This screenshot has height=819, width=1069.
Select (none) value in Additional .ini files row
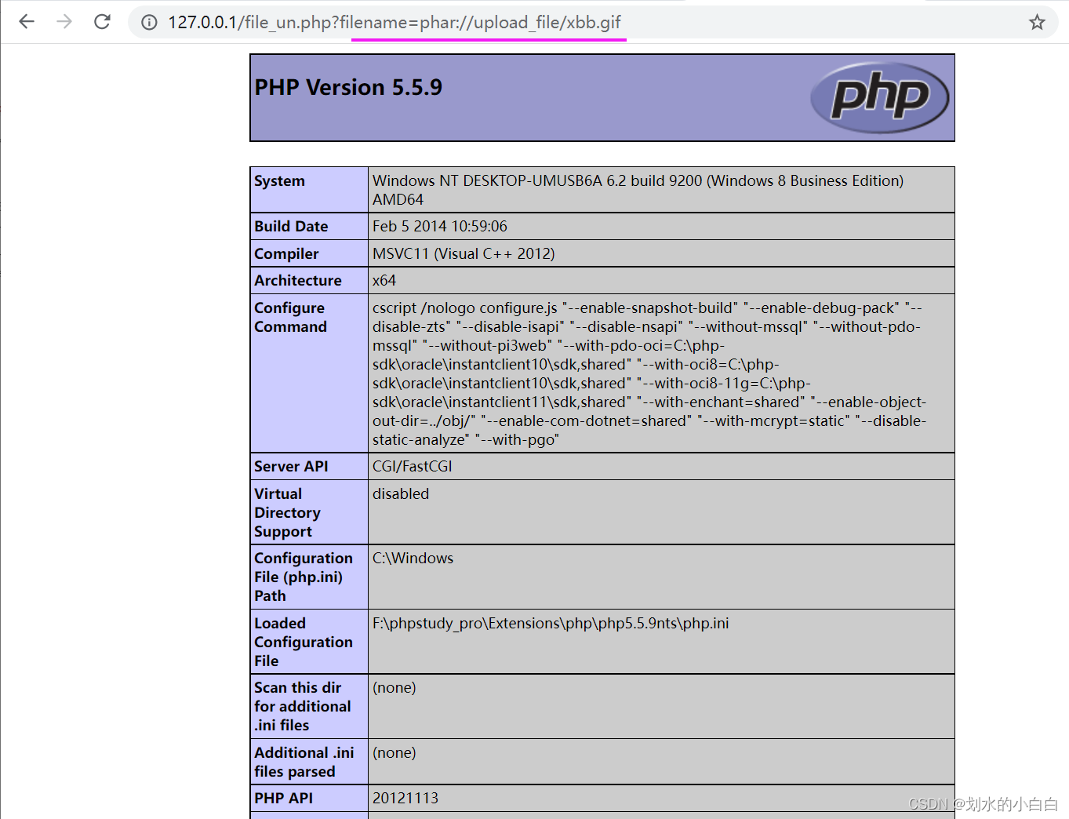(x=395, y=753)
